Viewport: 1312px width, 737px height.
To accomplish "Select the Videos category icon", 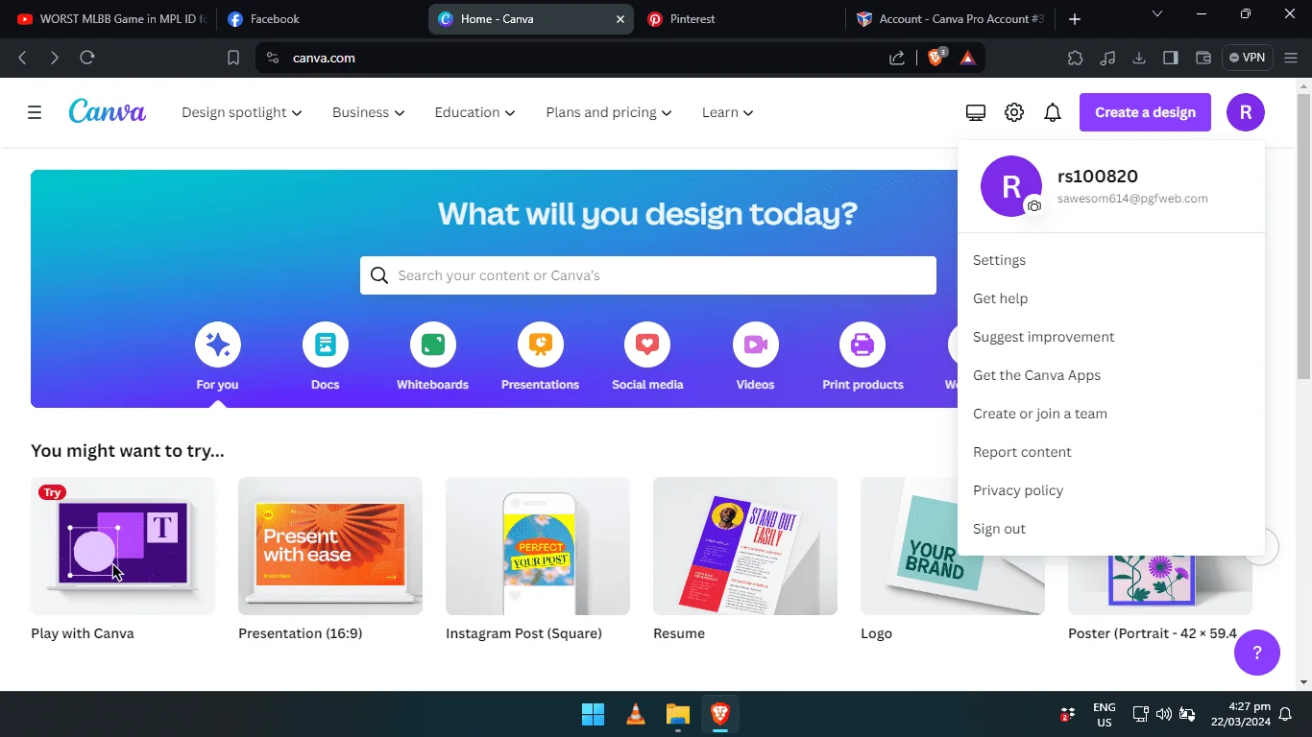I will pyautogui.click(x=756, y=345).
